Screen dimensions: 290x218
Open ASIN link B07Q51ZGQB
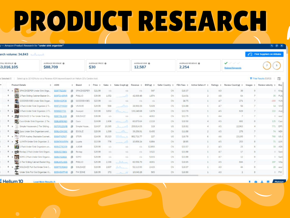point(61,126)
